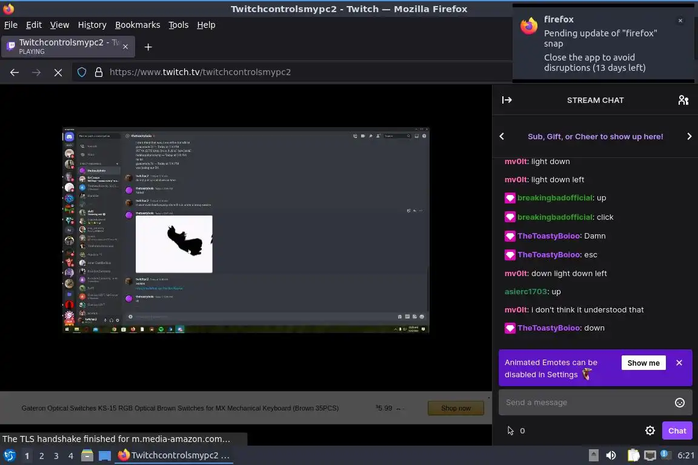The image size is (698, 465).
Task: View site security padlock info
Action: pos(99,72)
